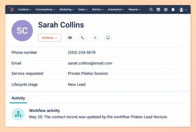Viewport: 196px width, 132px height.
Task: Expand the Actions dropdown button
Action: (x=50, y=38)
